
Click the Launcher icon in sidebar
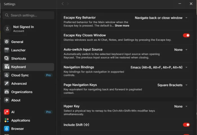coord(6,50)
